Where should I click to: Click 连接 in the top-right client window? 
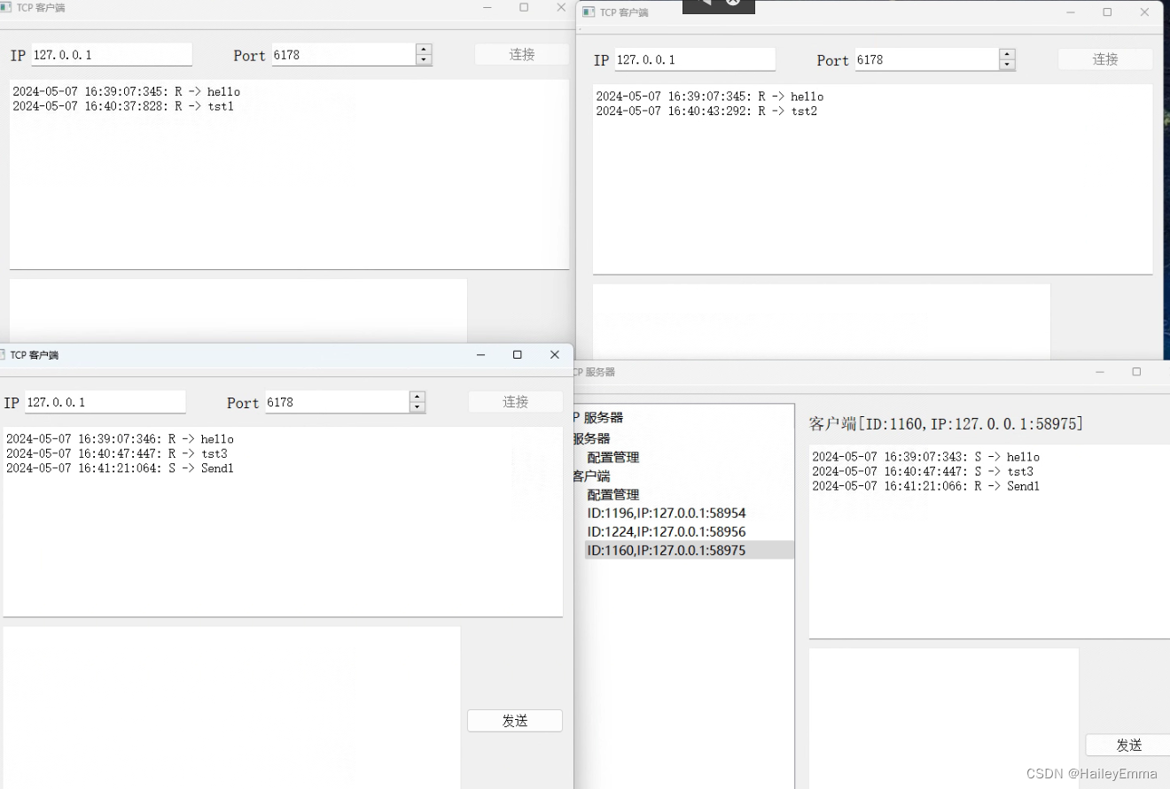(x=1104, y=58)
